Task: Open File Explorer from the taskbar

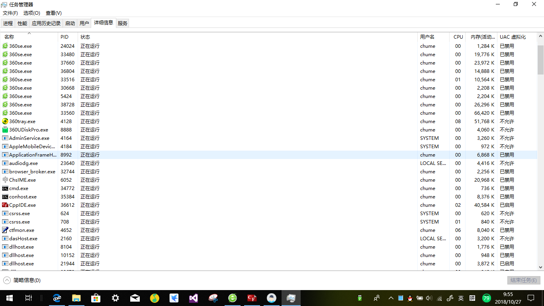Action: 76,298
